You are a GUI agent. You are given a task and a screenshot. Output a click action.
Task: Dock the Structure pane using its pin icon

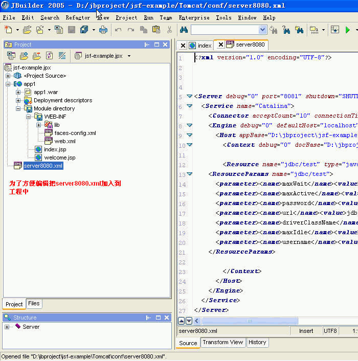coord(148,318)
